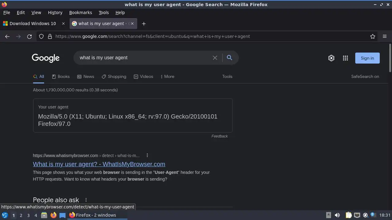This screenshot has width=392, height=220.
Task: Click the Feedback link under user agent
Action: coord(220,136)
